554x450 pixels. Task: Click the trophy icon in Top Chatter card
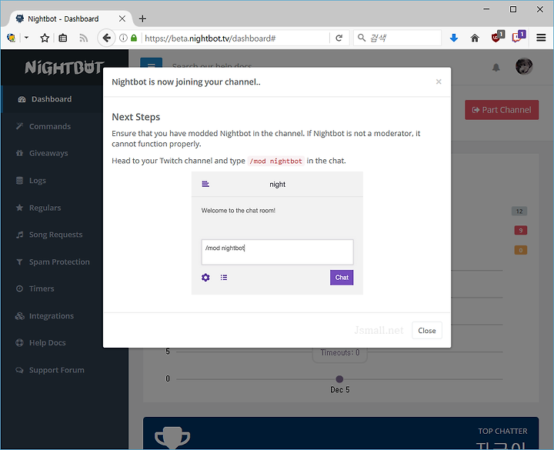coord(172,438)
